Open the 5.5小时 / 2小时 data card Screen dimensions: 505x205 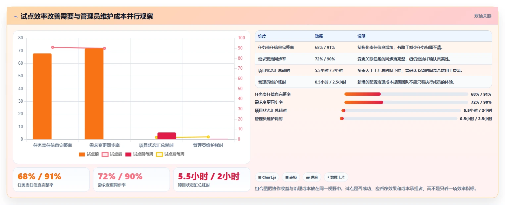pos(212,180)
